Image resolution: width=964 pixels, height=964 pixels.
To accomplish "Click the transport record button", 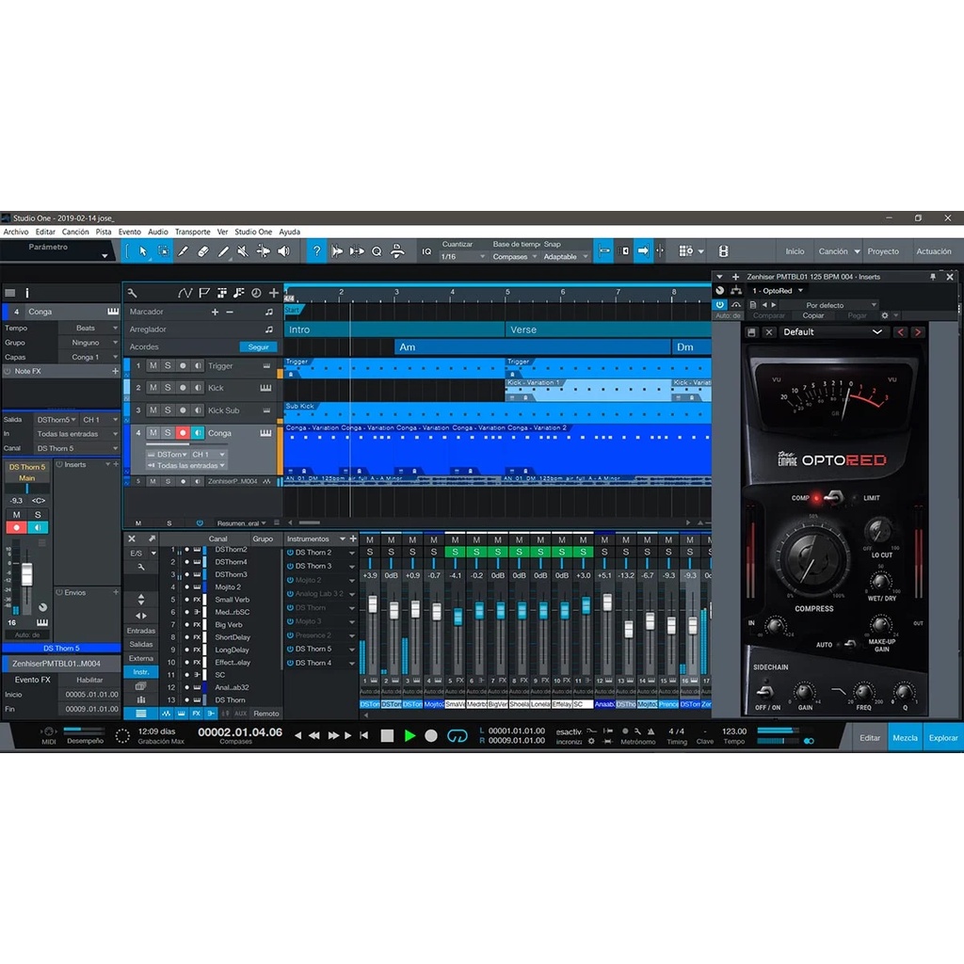I will [x=431, y=735].
